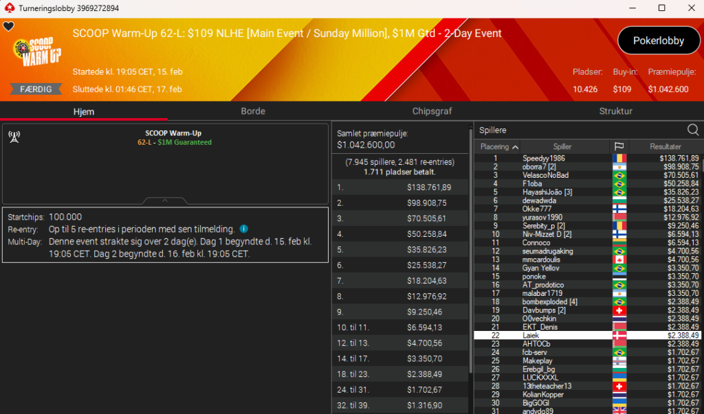
Task: Click the re-entry info icon
Action: [x=243, y=229]
